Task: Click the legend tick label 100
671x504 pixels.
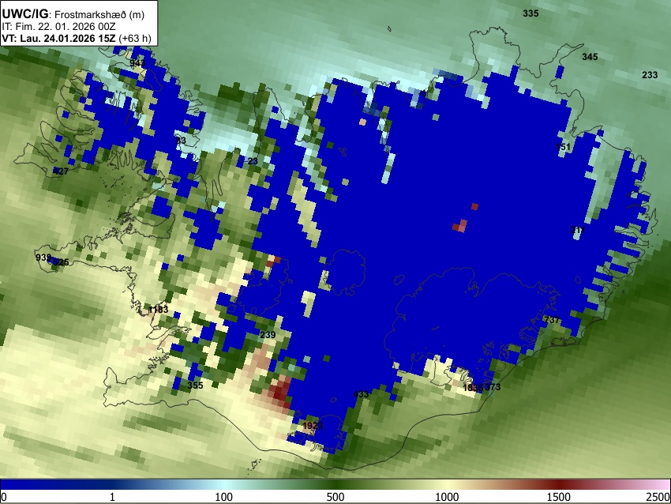Action: coord(224,497)
